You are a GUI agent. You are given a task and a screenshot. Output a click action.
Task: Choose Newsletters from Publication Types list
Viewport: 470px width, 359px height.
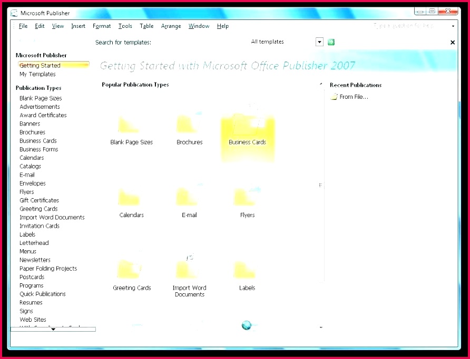pos(35,260)
